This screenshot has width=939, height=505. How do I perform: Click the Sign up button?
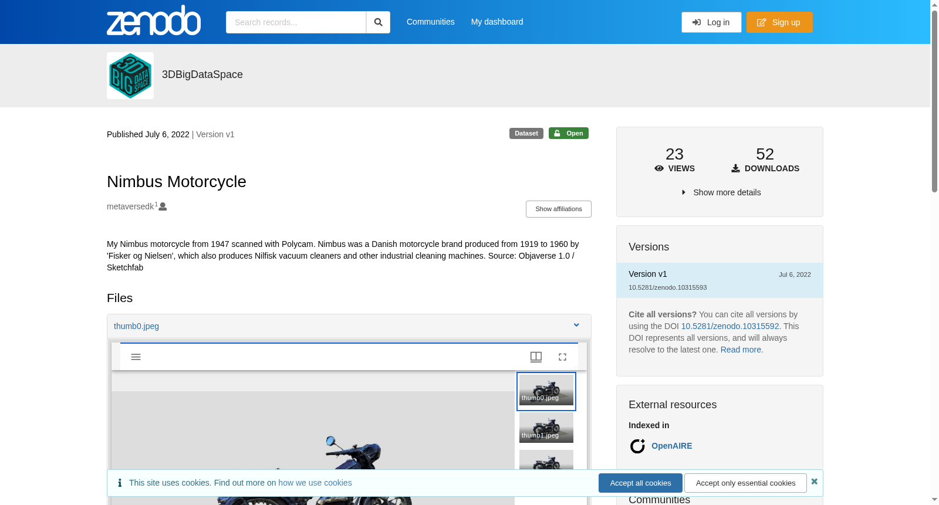pos(779,22)
